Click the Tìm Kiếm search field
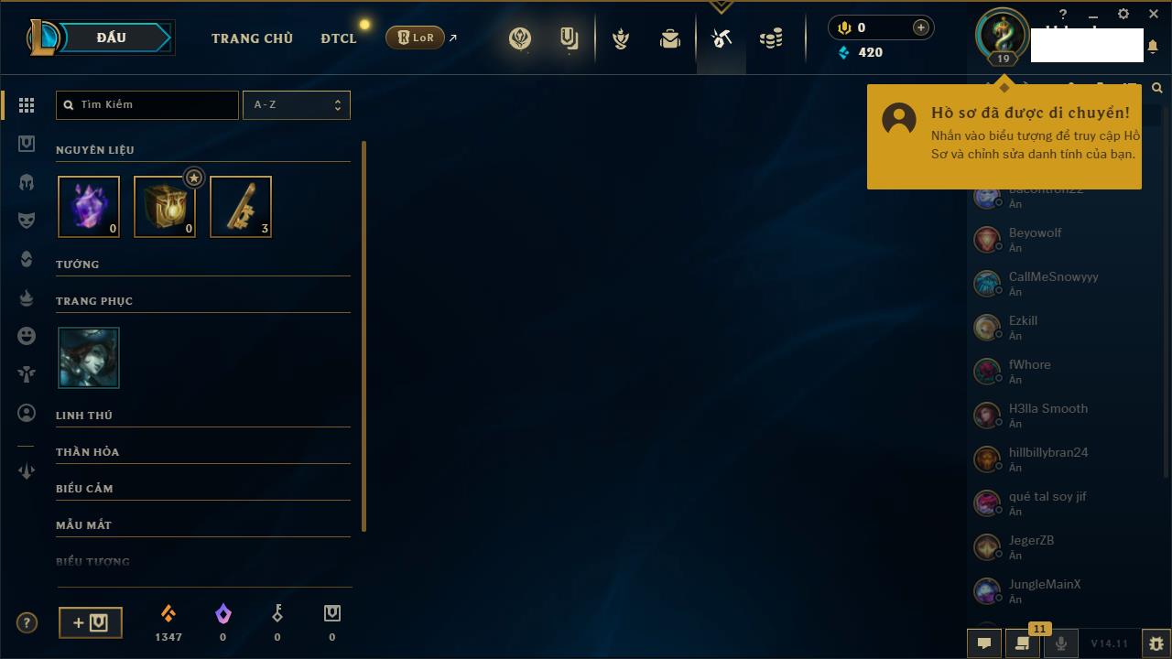Viewport: 1172px width, 659px height. point(147,105)
